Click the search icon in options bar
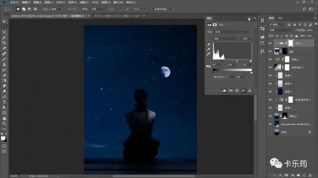 [304, 9]
